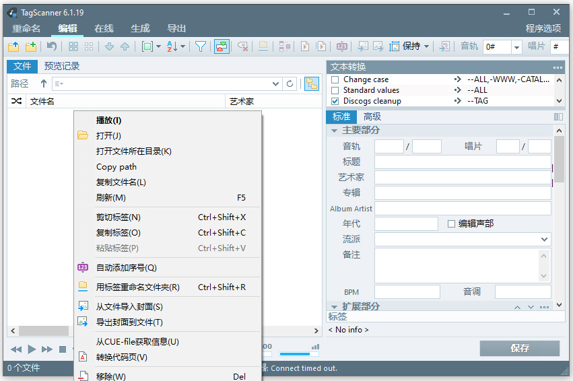Switch to the 高级 tag tab
573x381 pixels.
pos(372,117)
